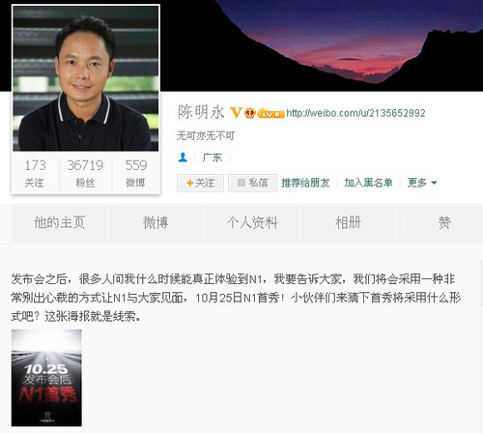The width and height of the screenshot is (483, 433).
Task: Click the blue gender person icon
Action: coord(183,158)
